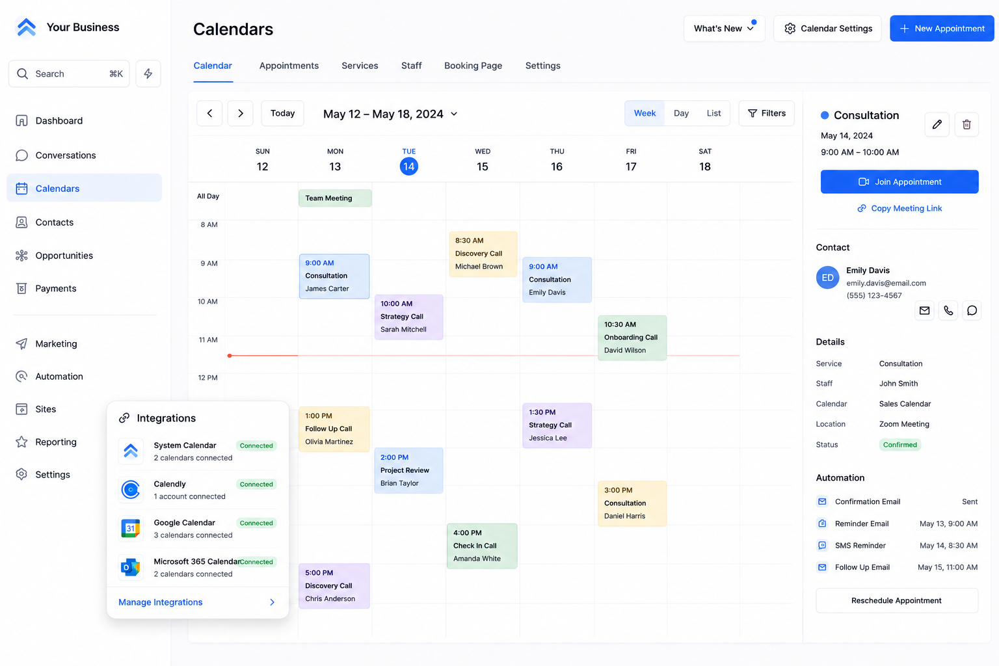This screenshot has height=666, width=999.
Task: Switch to Day view
Action: coord(681,113)
